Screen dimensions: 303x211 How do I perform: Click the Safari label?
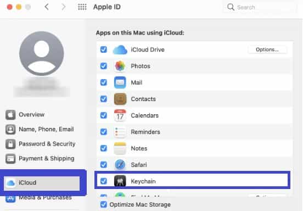point(139,165)
